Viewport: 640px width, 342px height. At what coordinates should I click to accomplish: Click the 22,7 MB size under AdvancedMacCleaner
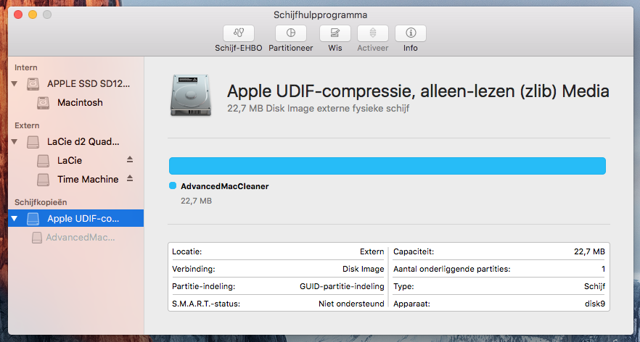[x=197, y=201]
